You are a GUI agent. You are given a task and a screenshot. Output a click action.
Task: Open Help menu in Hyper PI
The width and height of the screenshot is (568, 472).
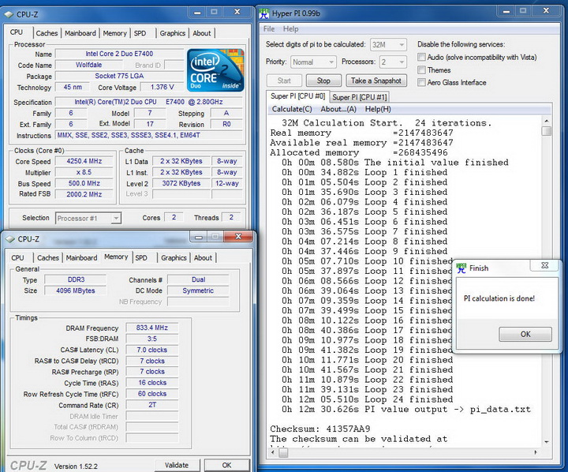tap(290, 29)
